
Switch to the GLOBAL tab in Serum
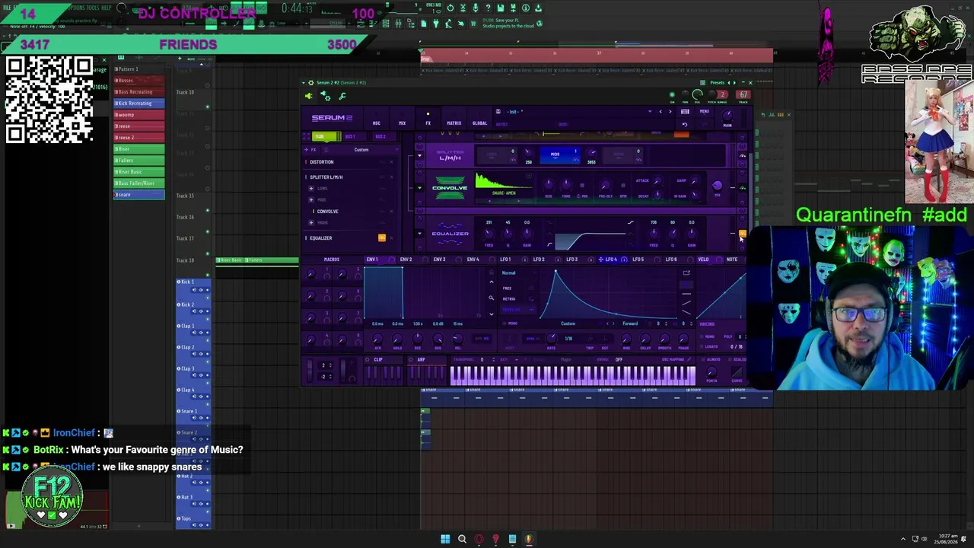pyautogui.click(x=479, y=123)
